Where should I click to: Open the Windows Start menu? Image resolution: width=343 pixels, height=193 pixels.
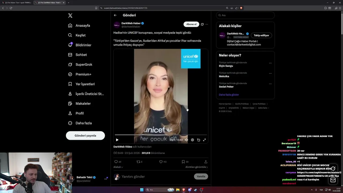tap(142, 190)
